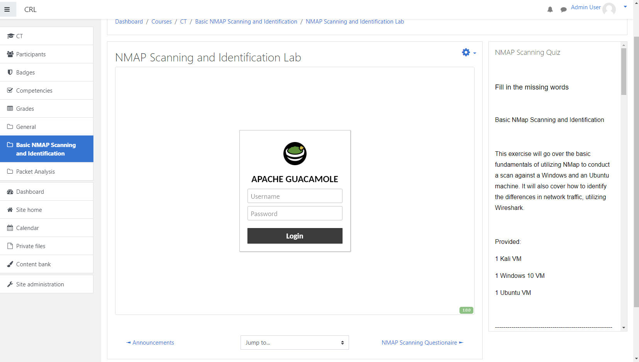Image resolution: width=639 pixels, height=362 pixels.
Task: Open the messages chat bubble icon
Action: (563, 10)
